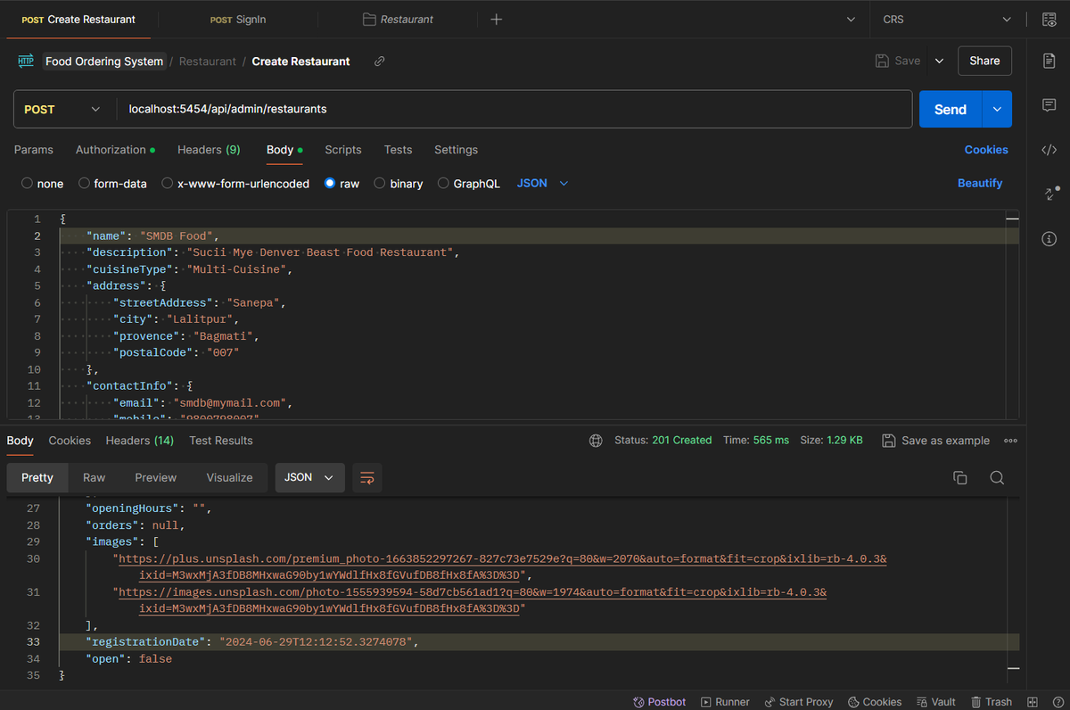Copy the response body with copy icon
Screen dimensions: 1070x710
pyautogui.click(x=960, y=478)
